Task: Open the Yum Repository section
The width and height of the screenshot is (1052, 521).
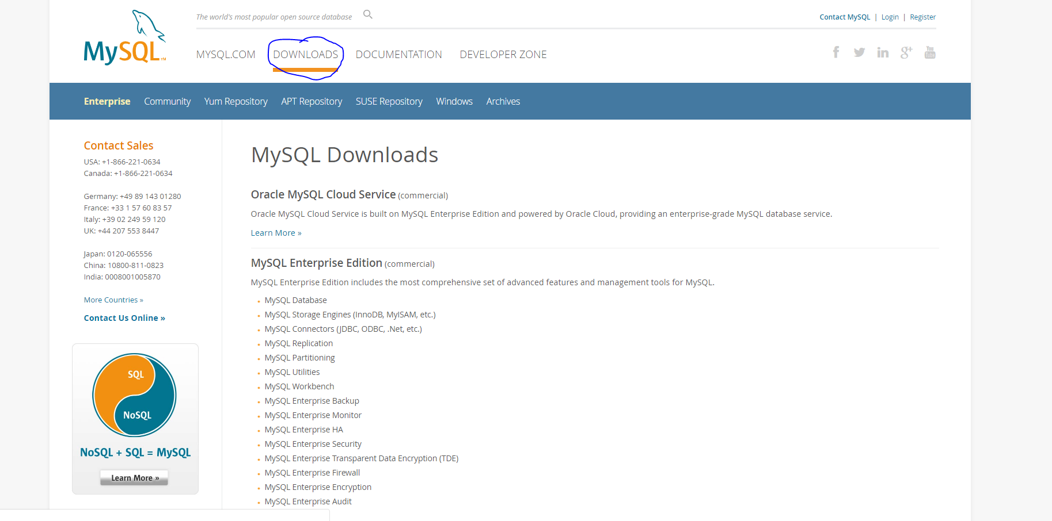Action: 236,101
